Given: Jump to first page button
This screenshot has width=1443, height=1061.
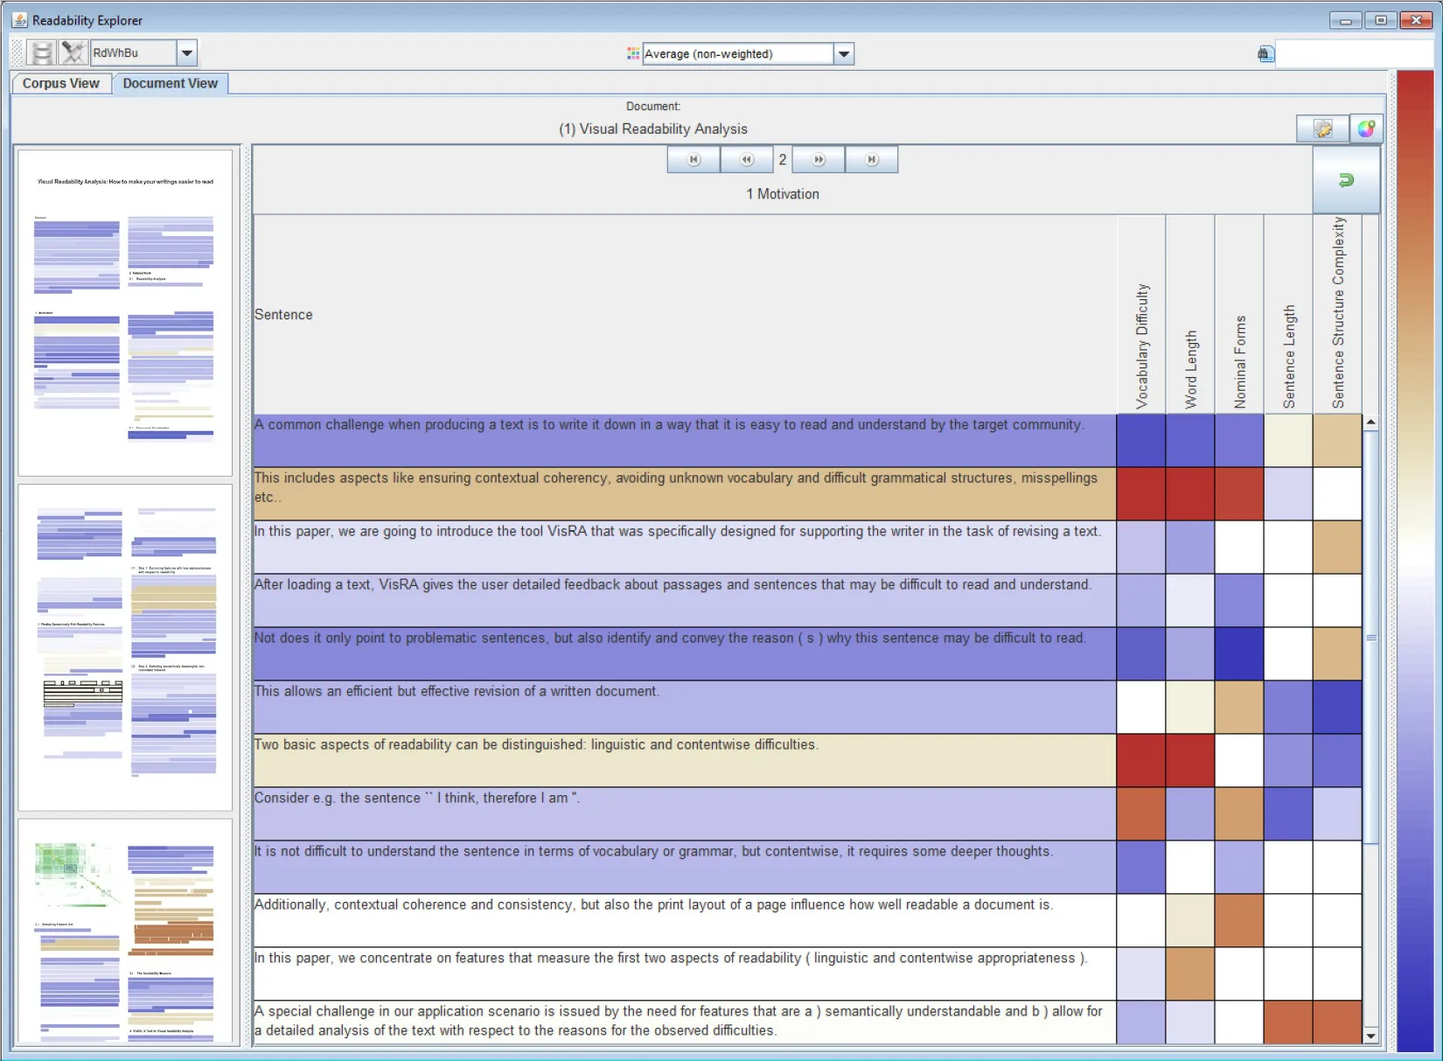Looking at the screenshot, I should (694, 159).
